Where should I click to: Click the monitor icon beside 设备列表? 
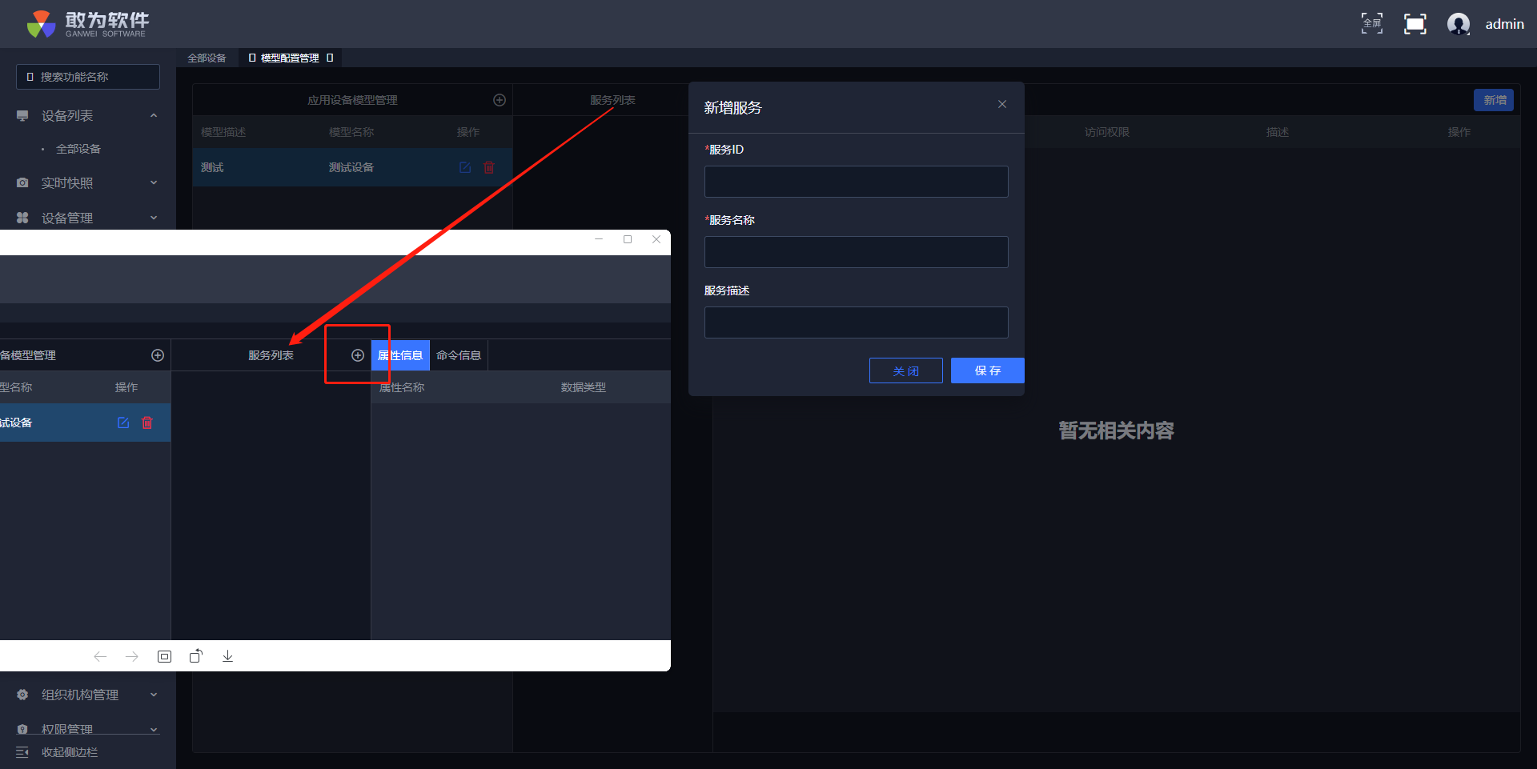(x=22, y=116)
